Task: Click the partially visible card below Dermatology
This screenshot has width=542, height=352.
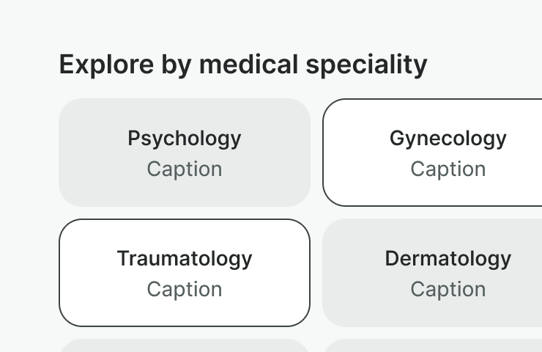Action: (x=439, y=346)
